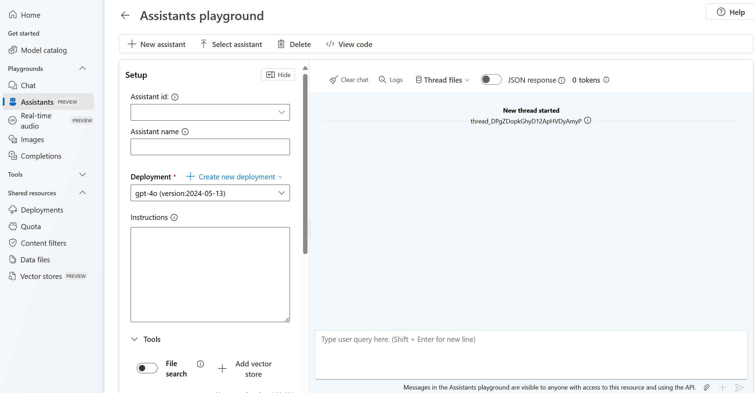Click the paperclip attach icon
The height and width of the screenshot is (393, 754).
706,387
